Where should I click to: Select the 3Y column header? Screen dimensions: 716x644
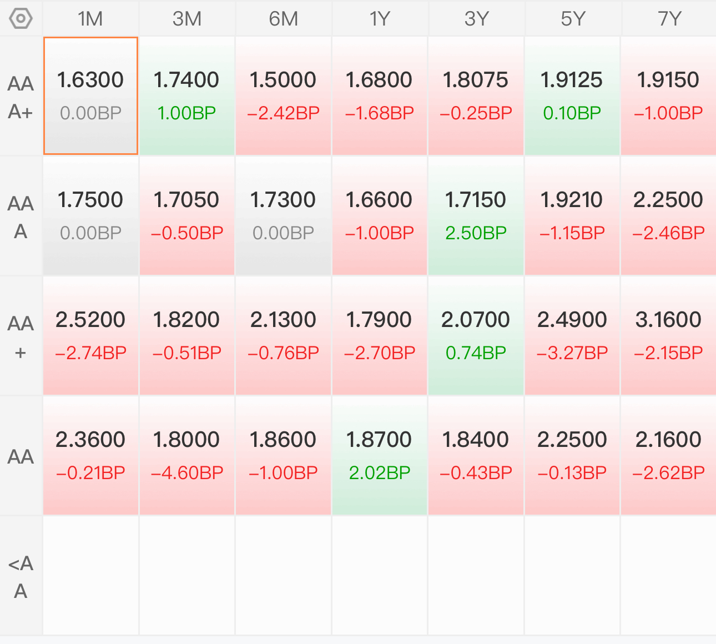point(476,19)
